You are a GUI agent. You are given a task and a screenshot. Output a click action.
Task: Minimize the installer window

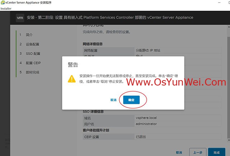[219, 3]
